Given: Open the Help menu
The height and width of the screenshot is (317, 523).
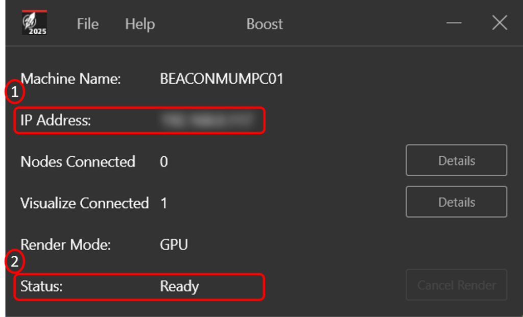Looking at the screenshot, I should coord(139,23).
